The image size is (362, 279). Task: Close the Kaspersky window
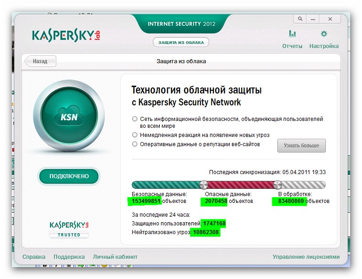click(330, 19)
